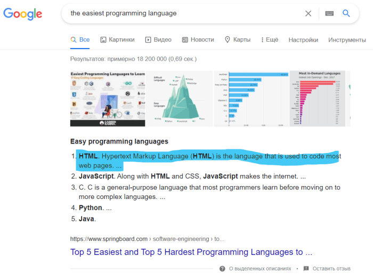This screenshot has height=280, width=373.
Task: Click the JavaScript list item
Action: pos(192,176)
